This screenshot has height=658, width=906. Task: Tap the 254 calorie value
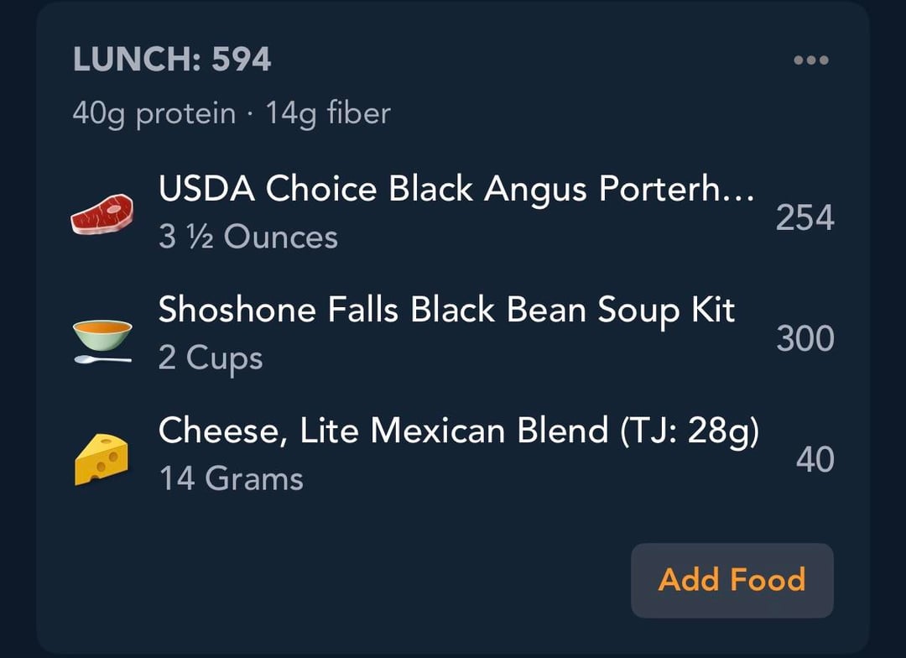[804, 218]
